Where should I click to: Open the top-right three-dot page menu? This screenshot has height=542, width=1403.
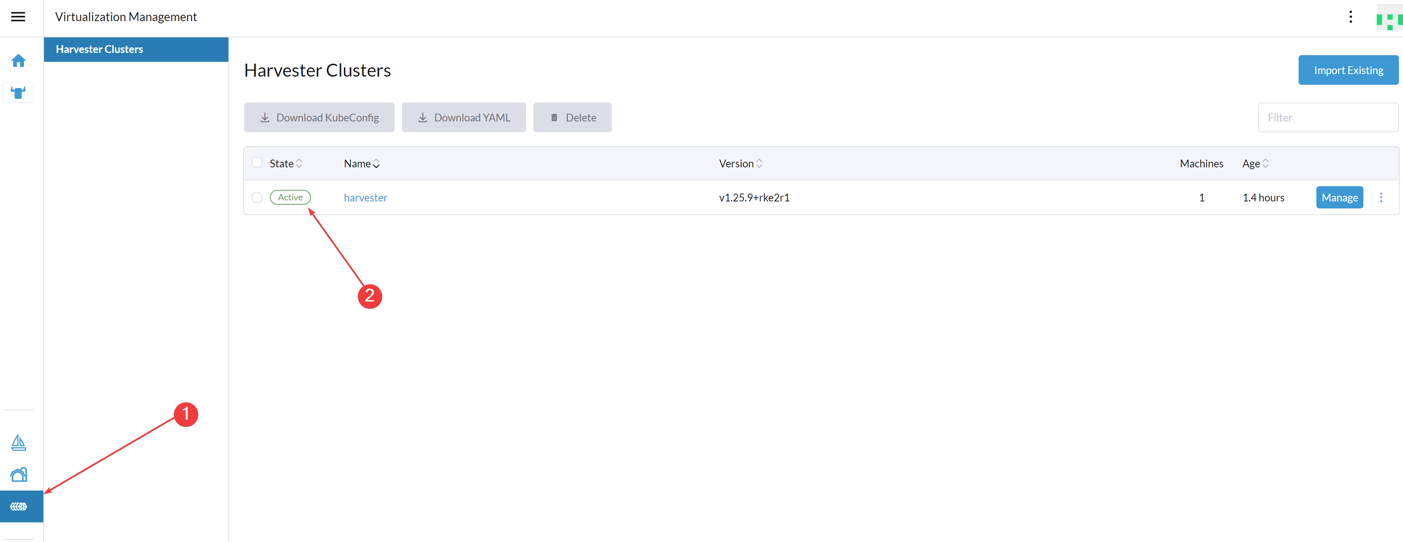pyautogui.click(x=1350, y=17)
